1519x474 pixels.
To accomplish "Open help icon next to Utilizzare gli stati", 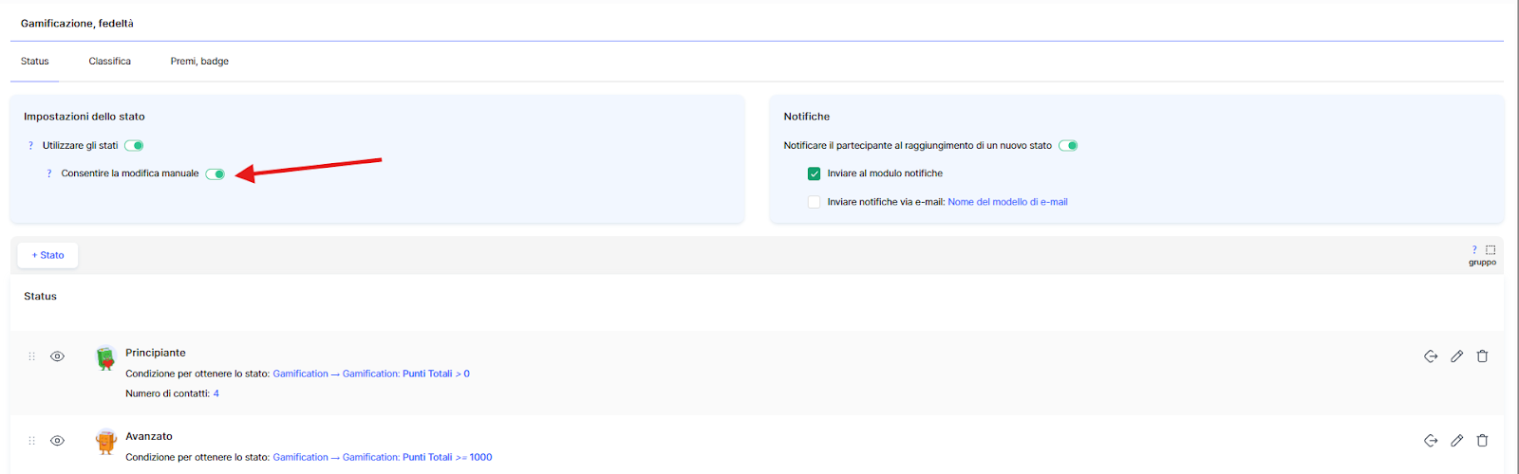I will 30,146.
